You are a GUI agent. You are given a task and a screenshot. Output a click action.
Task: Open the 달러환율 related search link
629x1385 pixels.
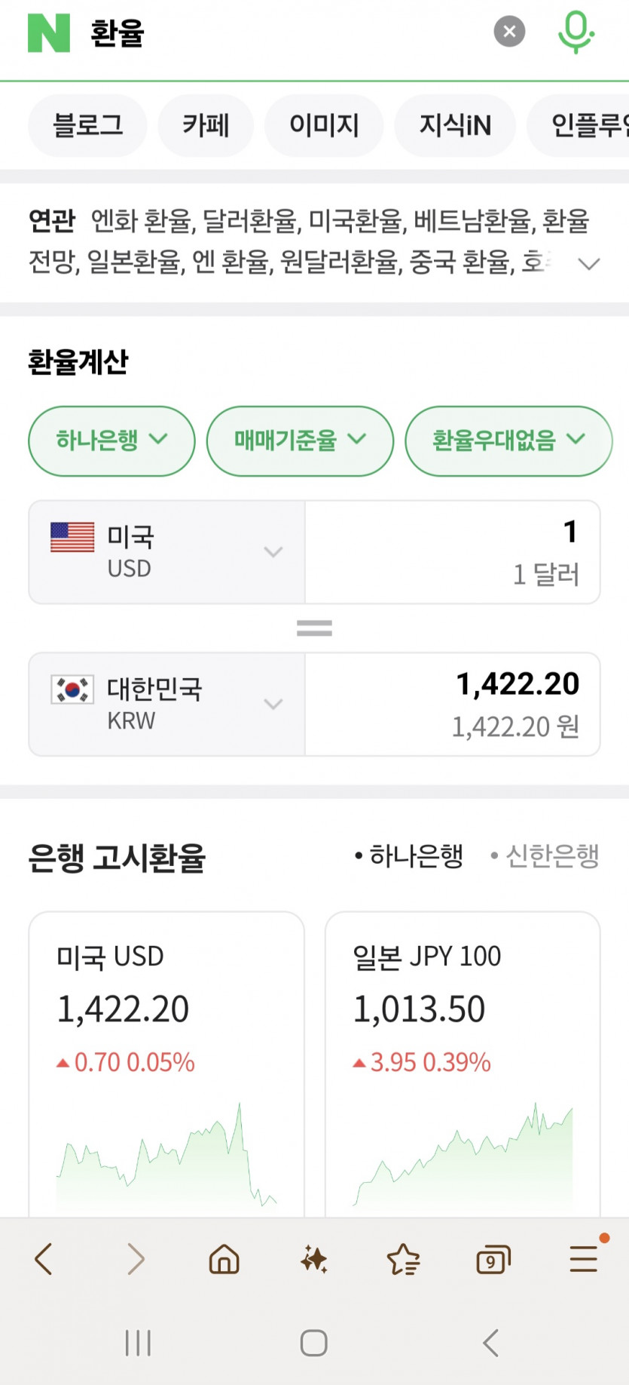[x=252, y=221]
